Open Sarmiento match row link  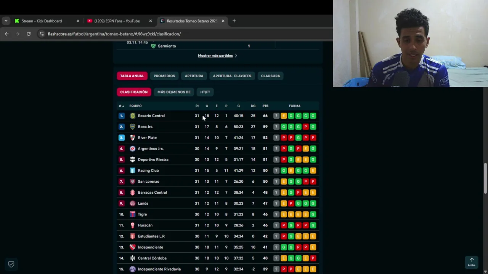click(167, 46)
